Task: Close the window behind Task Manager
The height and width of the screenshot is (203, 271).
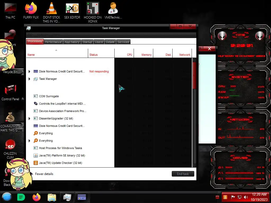Action: 209,49
